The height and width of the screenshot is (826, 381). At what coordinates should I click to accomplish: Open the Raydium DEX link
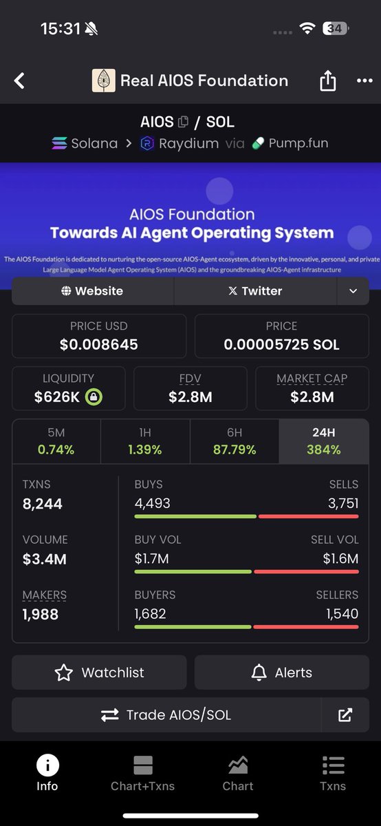tap(179, 143)
